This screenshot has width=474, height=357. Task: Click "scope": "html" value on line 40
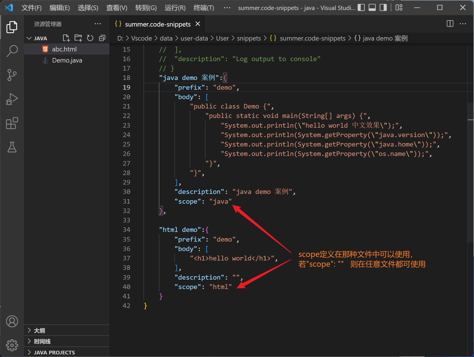click(220, 287)
